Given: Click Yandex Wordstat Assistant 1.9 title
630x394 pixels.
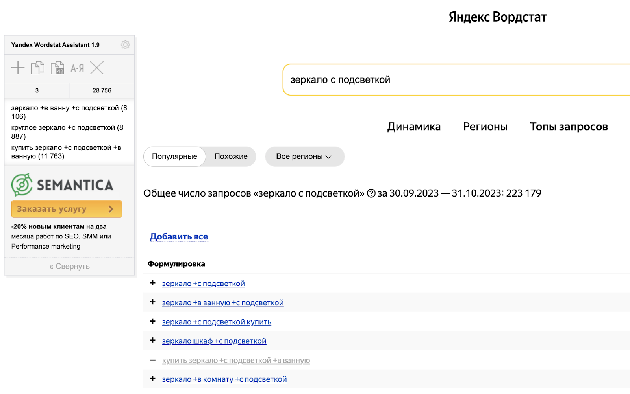Looking at the screenshot, I should [x=55, y=45].
